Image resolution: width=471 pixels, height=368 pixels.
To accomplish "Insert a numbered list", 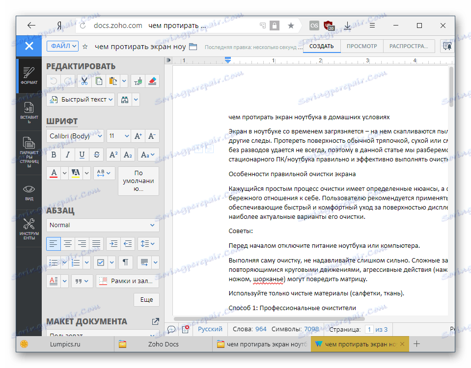I will pos(76,263).
